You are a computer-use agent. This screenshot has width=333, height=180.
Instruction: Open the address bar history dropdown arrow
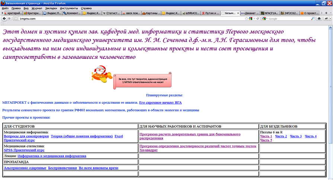pos(254,19)
